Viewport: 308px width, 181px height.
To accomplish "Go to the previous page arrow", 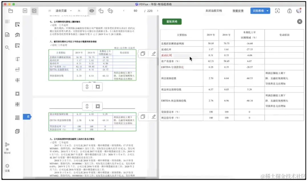I will tap(123, 11).
